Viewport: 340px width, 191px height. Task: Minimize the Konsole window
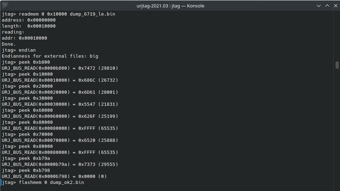pyautogui.click(x=318, y=6)
